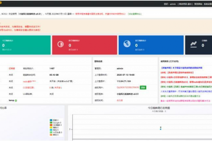Viewport: 212px width, 141px height.
Task: Click the 360 spider legend color box
Action: [51, 124]
